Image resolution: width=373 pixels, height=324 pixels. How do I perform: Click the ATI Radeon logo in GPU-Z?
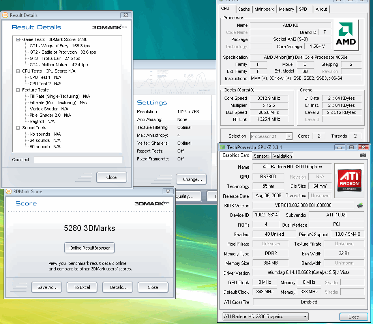point(349,181)
